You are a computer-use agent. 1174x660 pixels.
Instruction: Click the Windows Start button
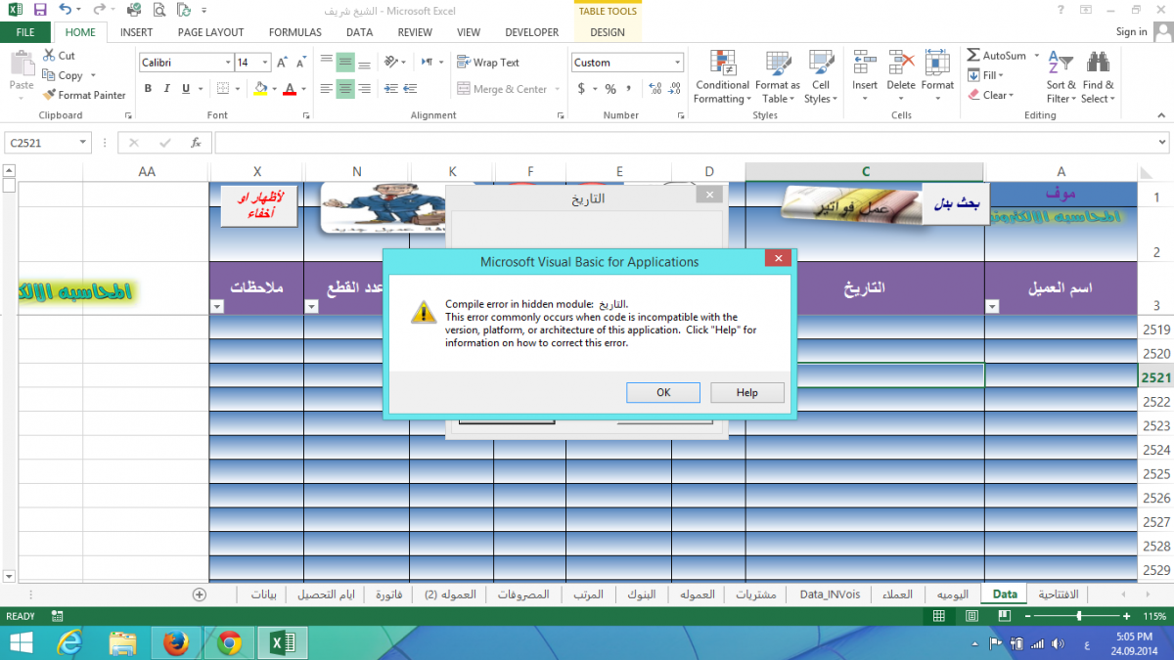21,642
